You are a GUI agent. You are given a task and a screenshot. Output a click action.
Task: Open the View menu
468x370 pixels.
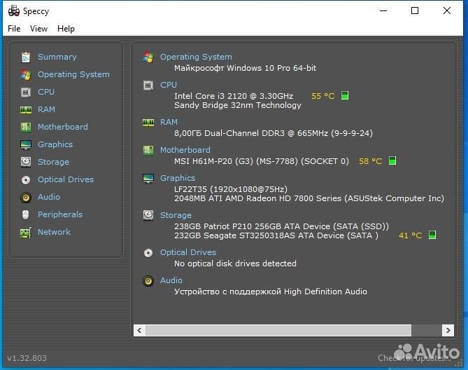(38, 29)
